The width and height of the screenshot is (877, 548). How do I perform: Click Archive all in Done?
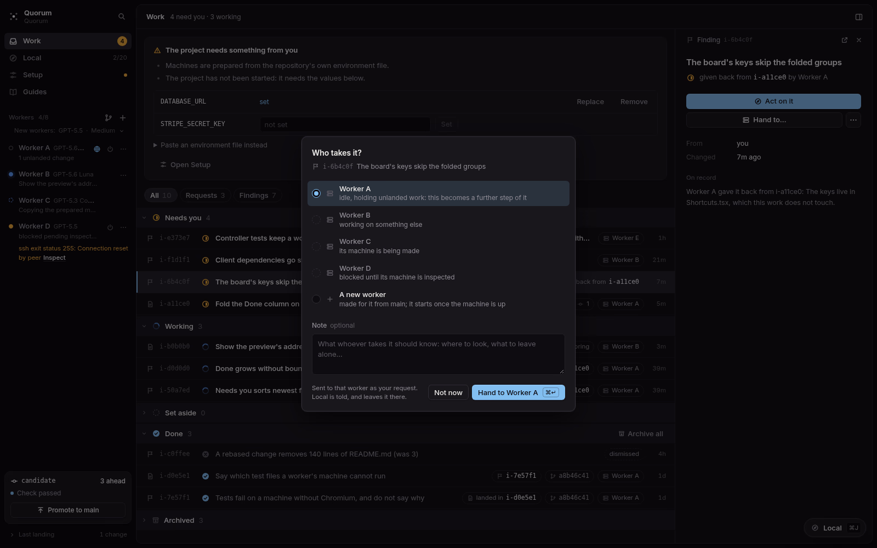pos(641,434)
